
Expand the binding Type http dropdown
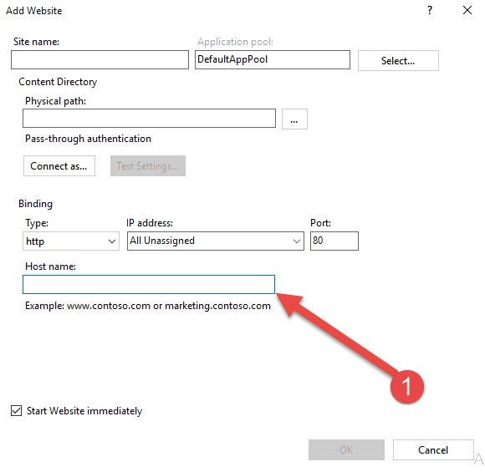[x=71, y=241]
